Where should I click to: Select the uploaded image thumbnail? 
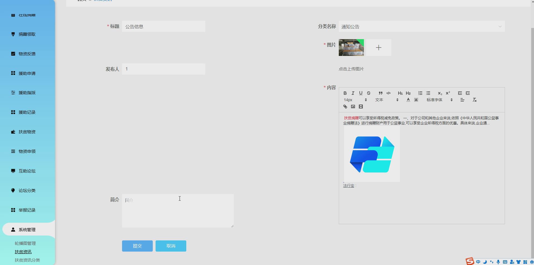click(351, 48)
